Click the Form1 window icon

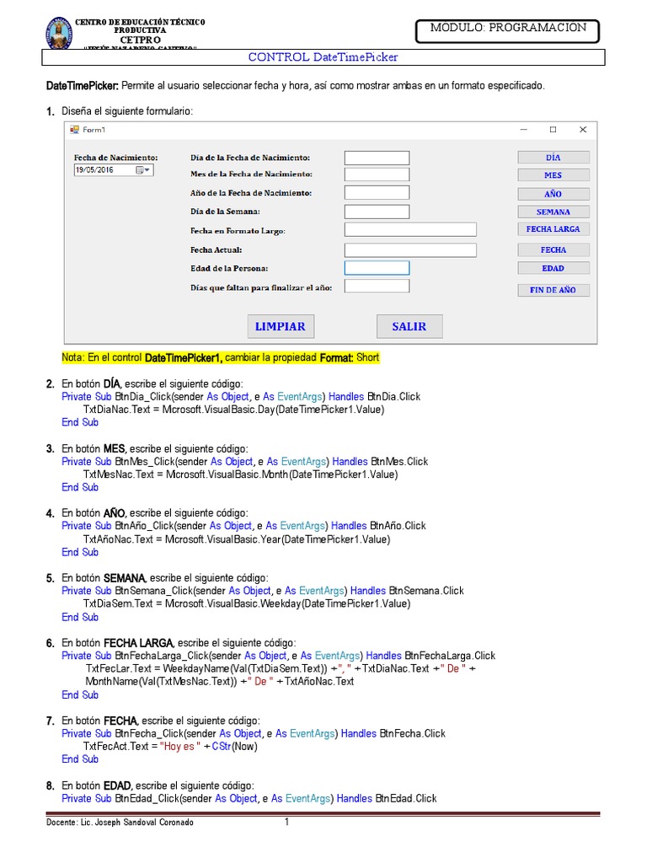(74, 129)
